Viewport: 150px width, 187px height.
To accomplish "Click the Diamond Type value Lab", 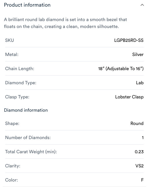I will 140,83.
